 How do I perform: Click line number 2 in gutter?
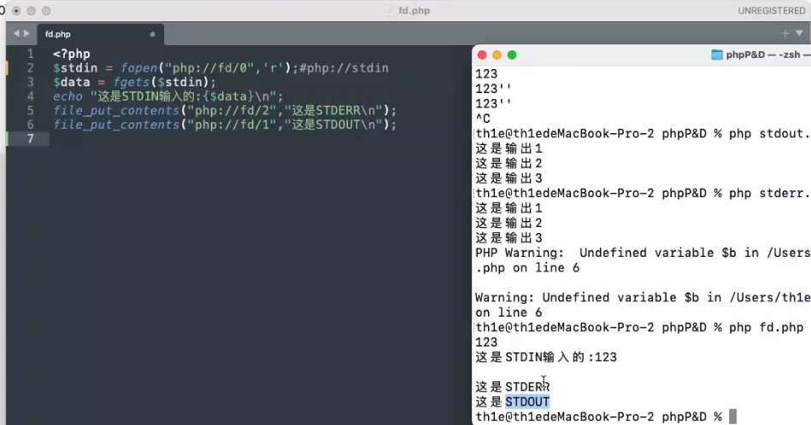[x=31, y=68]
